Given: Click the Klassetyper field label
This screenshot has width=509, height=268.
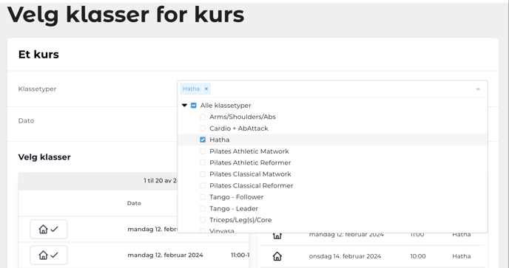Looking at the screenshot, I should pyautogui.click(x=37, y=89).
